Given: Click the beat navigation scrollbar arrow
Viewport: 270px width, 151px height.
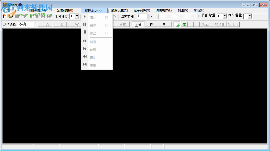Looking at the screenshot, I should (152, 16).
